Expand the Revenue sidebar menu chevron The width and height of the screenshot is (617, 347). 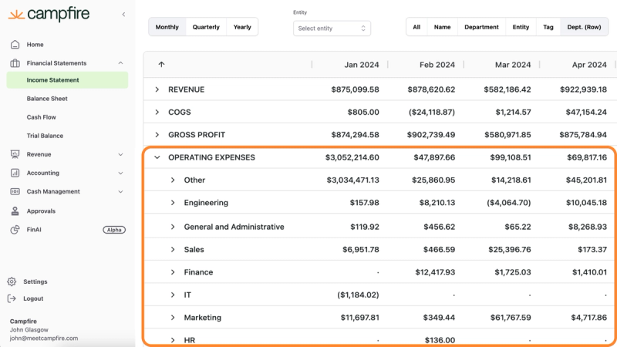click(120, 154)
